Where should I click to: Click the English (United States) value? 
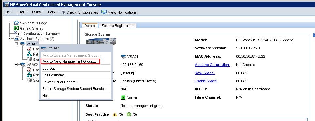click(138, 81)
